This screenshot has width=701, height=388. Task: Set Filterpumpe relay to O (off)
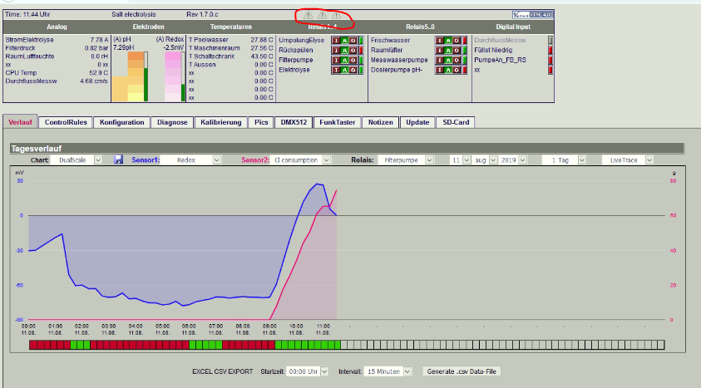coord(353,60)
